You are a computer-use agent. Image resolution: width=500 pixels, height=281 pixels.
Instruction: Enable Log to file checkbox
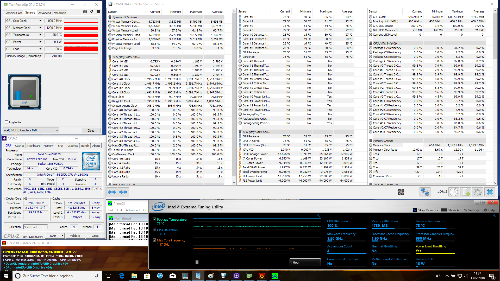pyautogui.click(x=7, y=122)
